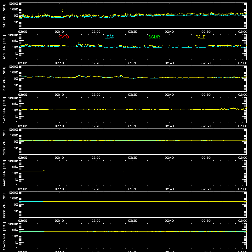The width and height of the screenshot is (252, 252).
Task: Click the red SVTO station label
Action: pyautogui.click(x=64, y=37)
